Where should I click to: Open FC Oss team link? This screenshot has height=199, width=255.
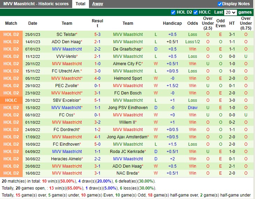pos(67,115)
